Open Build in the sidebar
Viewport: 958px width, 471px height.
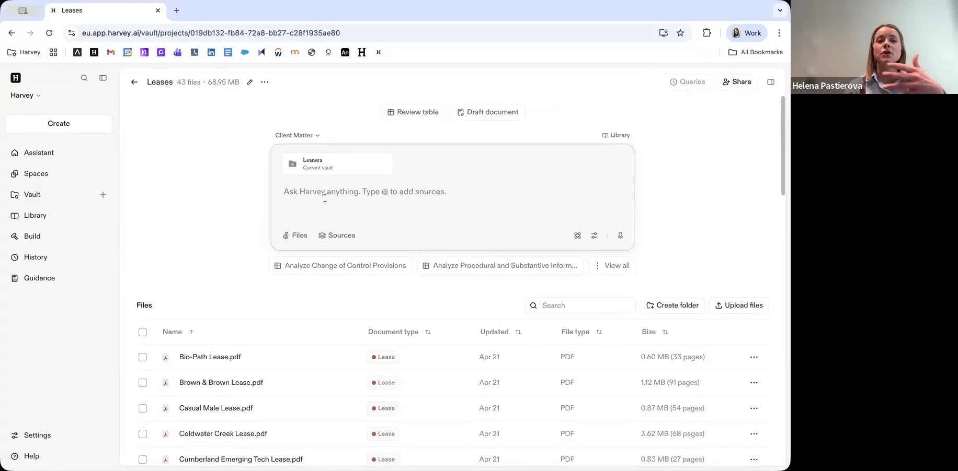[x=32, y=237]
